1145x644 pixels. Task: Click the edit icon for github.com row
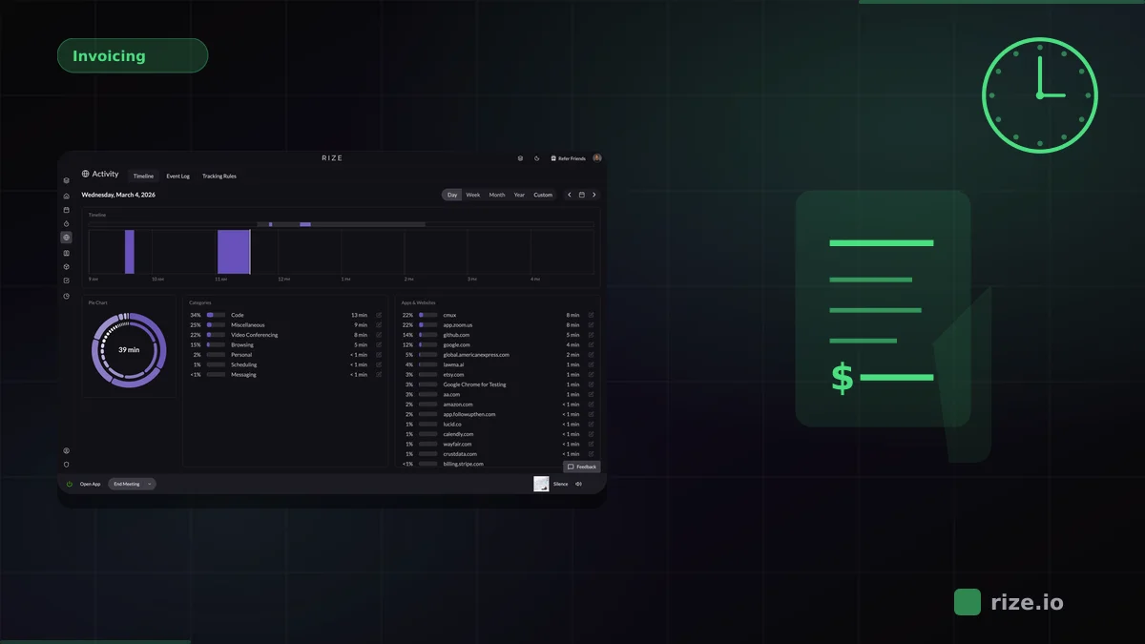click(591, 335)
